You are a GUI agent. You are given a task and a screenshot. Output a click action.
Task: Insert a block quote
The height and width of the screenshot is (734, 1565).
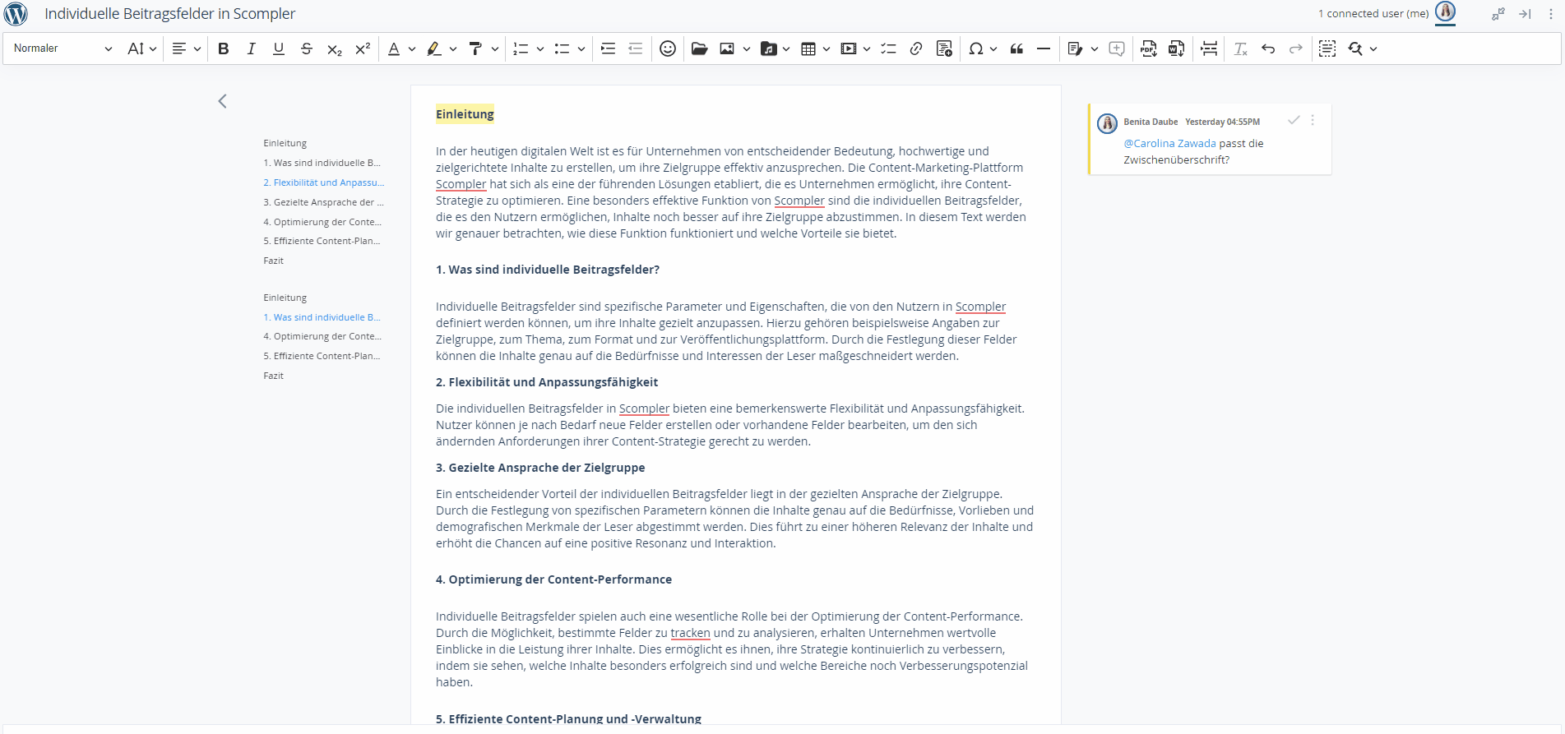(x=1016, y=49)
